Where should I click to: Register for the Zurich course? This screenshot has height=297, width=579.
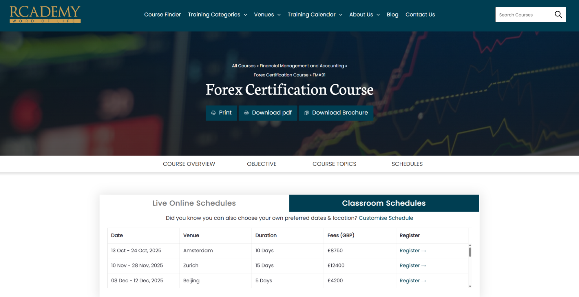(x=413, y=266)
